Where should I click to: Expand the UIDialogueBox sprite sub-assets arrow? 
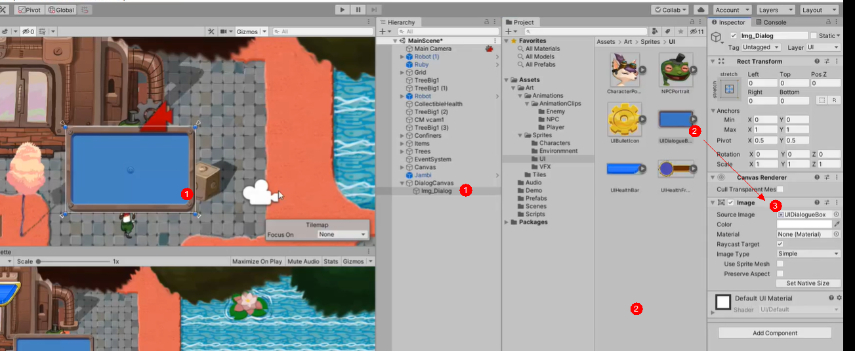point(694,119)
